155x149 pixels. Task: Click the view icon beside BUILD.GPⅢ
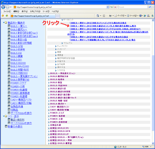(x=9, y=46)
